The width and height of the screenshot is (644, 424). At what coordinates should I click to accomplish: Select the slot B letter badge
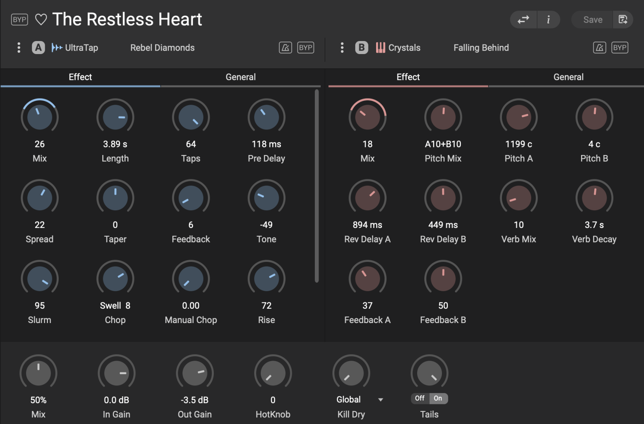(361, 48)
